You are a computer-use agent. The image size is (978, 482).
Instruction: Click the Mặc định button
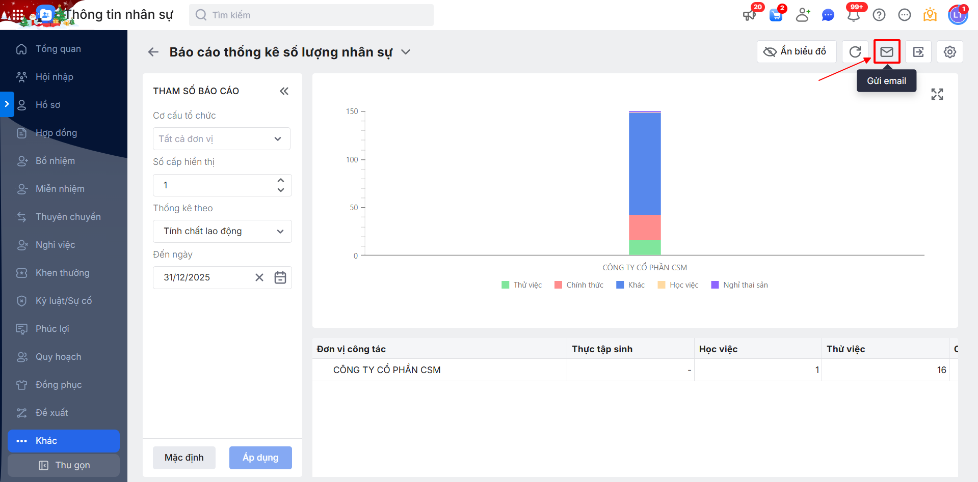click(184, 458)
